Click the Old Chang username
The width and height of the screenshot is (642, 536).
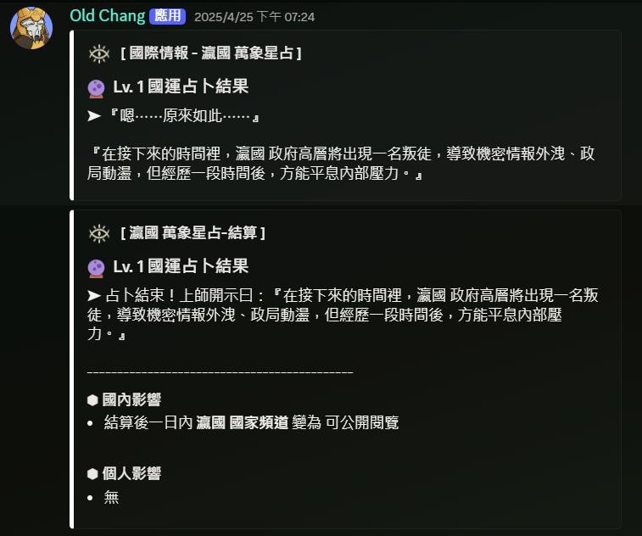click(x=107, y=16)
